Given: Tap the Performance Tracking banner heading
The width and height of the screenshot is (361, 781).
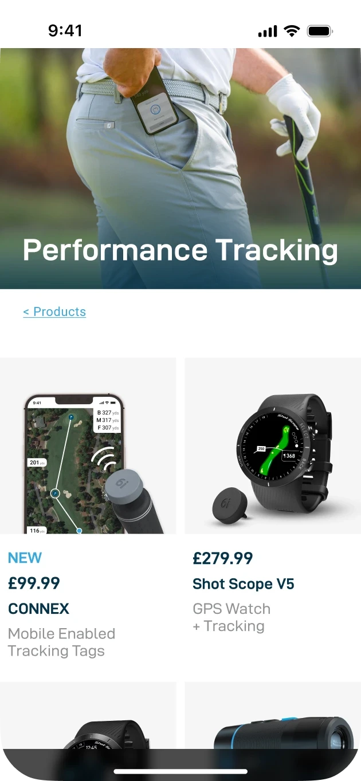Looking at the screenshot, I should coord(180,250).
